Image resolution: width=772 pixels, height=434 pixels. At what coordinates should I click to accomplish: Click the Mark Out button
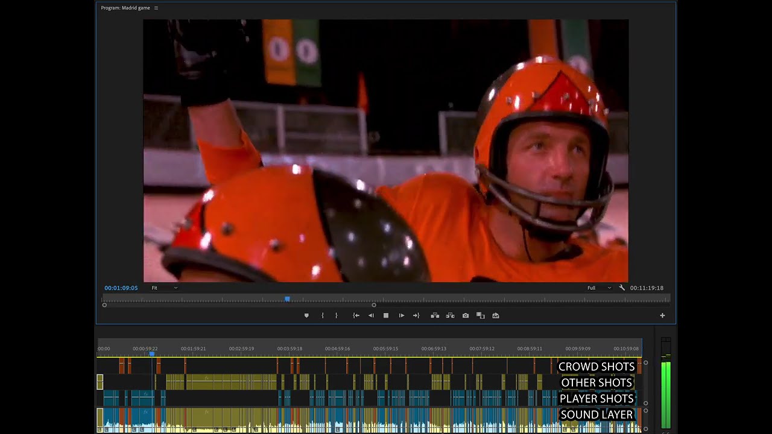click(x=337, y=315)
